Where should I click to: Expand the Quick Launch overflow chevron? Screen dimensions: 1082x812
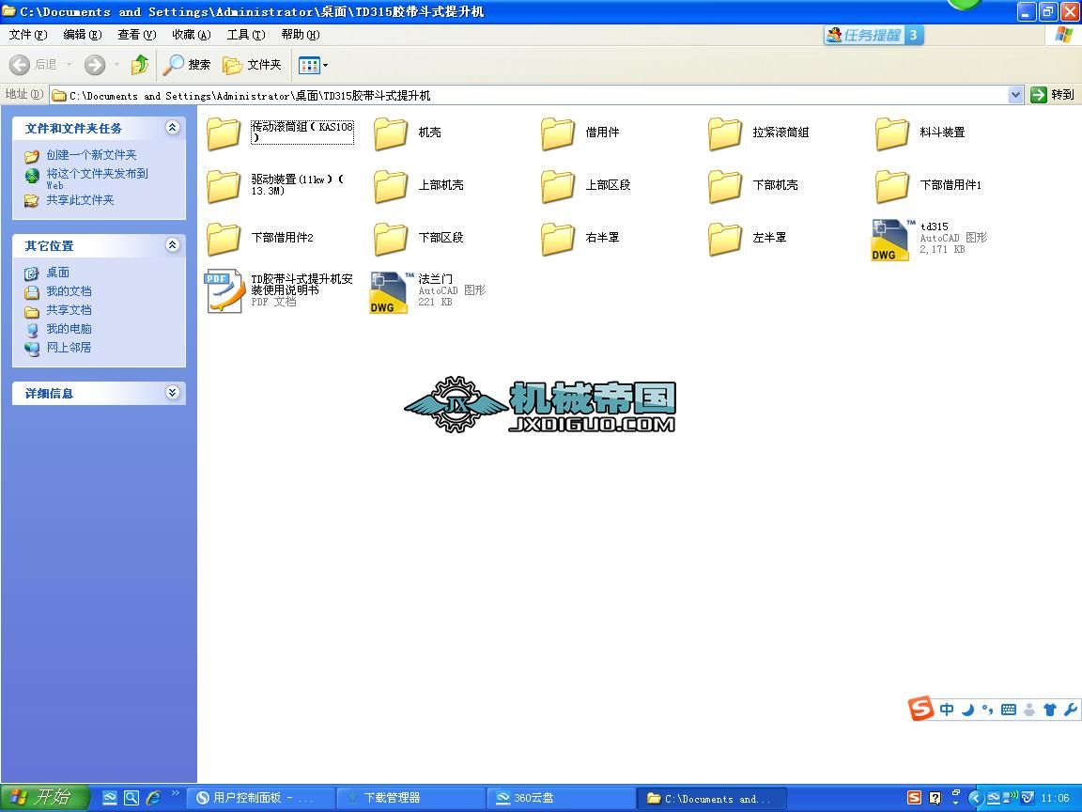(x=176, y=793)
